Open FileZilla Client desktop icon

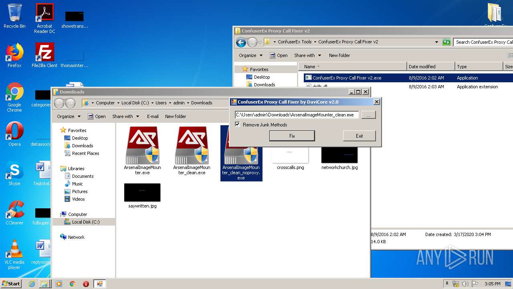click(x=44, y=55)
